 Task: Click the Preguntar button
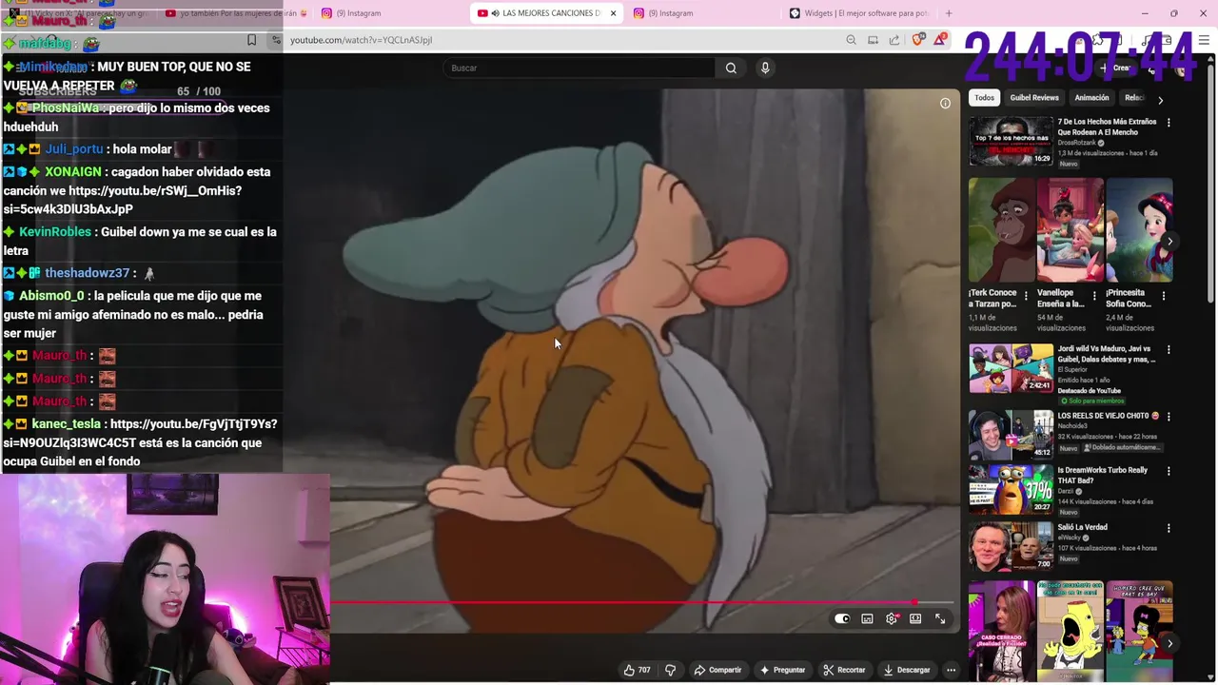(x=782, y=670)
